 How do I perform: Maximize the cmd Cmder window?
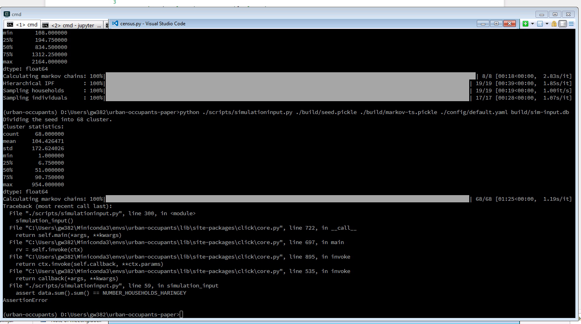point(555,14)
